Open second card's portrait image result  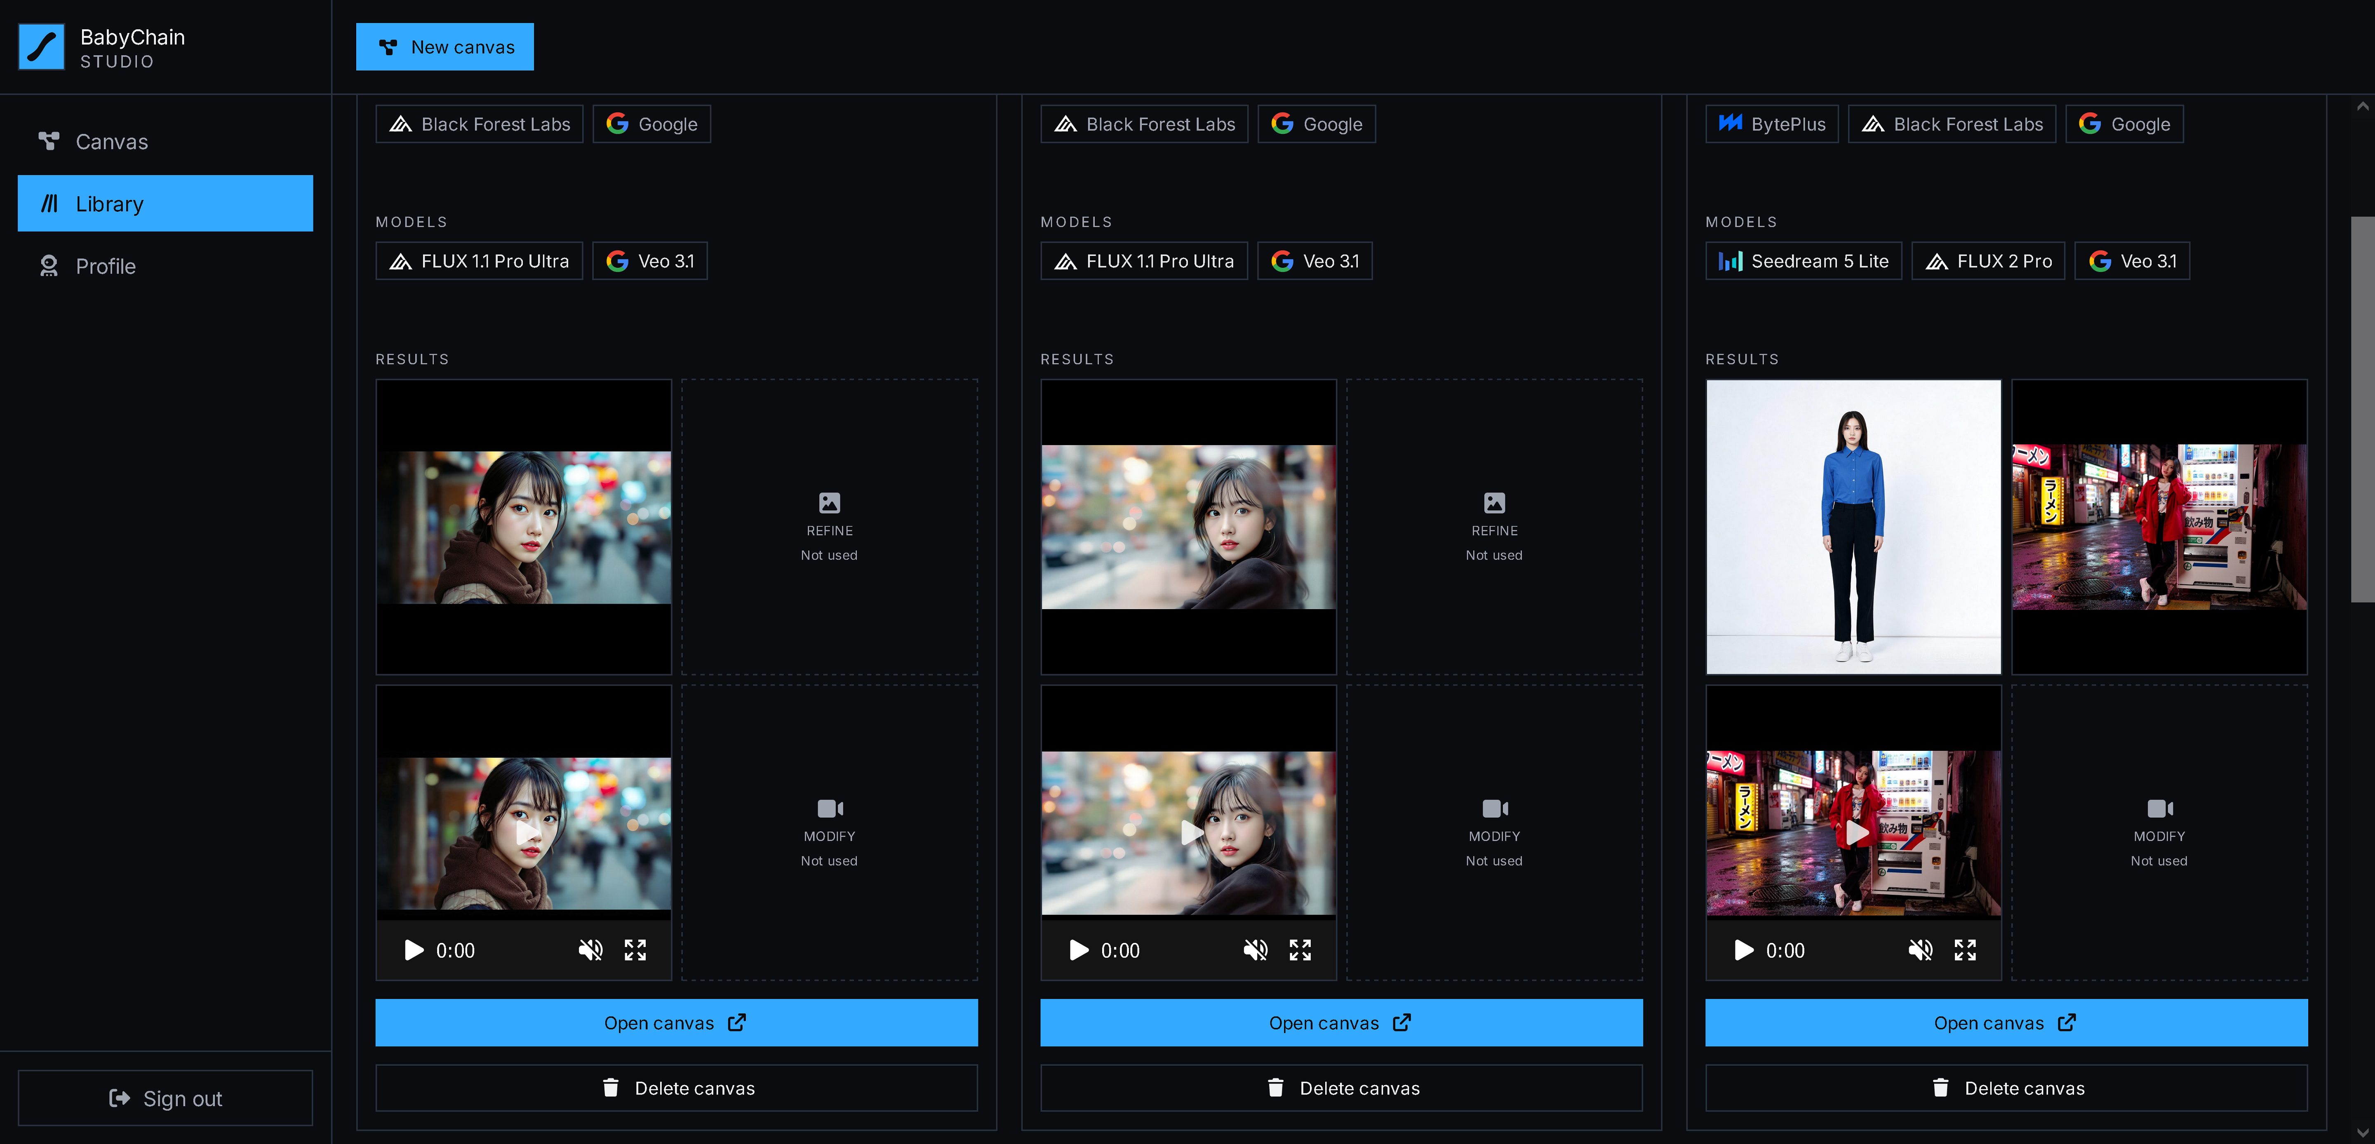[x=1188, y=527]
